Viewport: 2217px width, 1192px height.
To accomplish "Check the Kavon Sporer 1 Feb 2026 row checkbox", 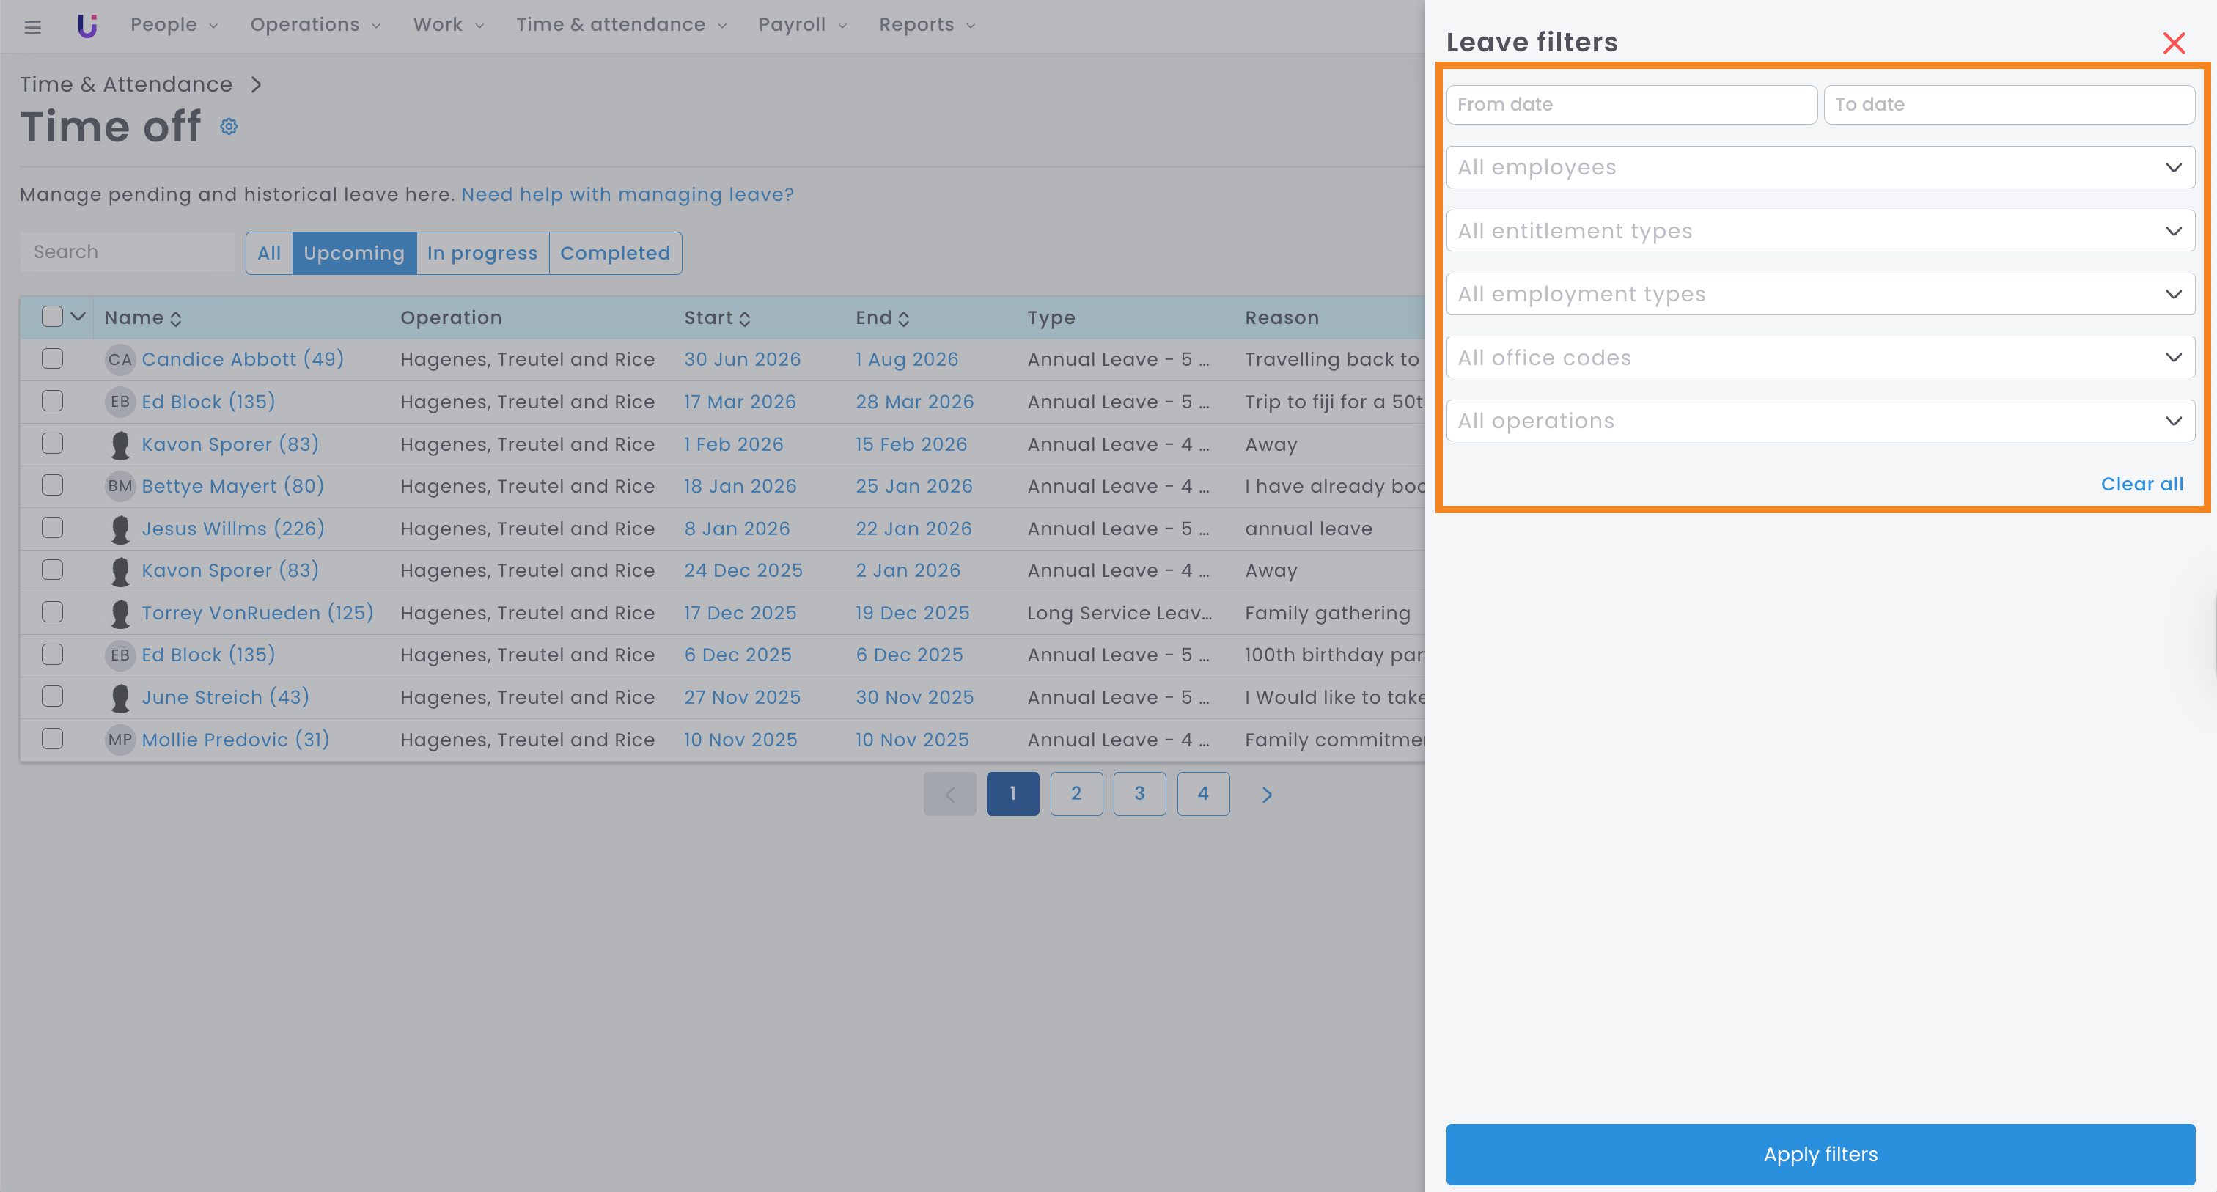I will [53, 444].
